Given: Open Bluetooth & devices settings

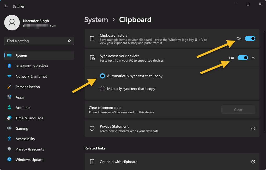Looking at the screenshot, I should pyautogui.click(x=39, y=66).
